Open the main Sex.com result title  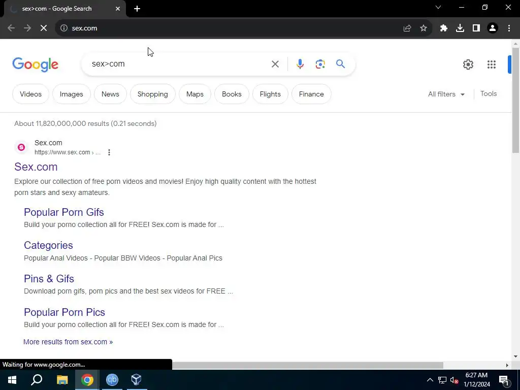[x=36, y=167]
